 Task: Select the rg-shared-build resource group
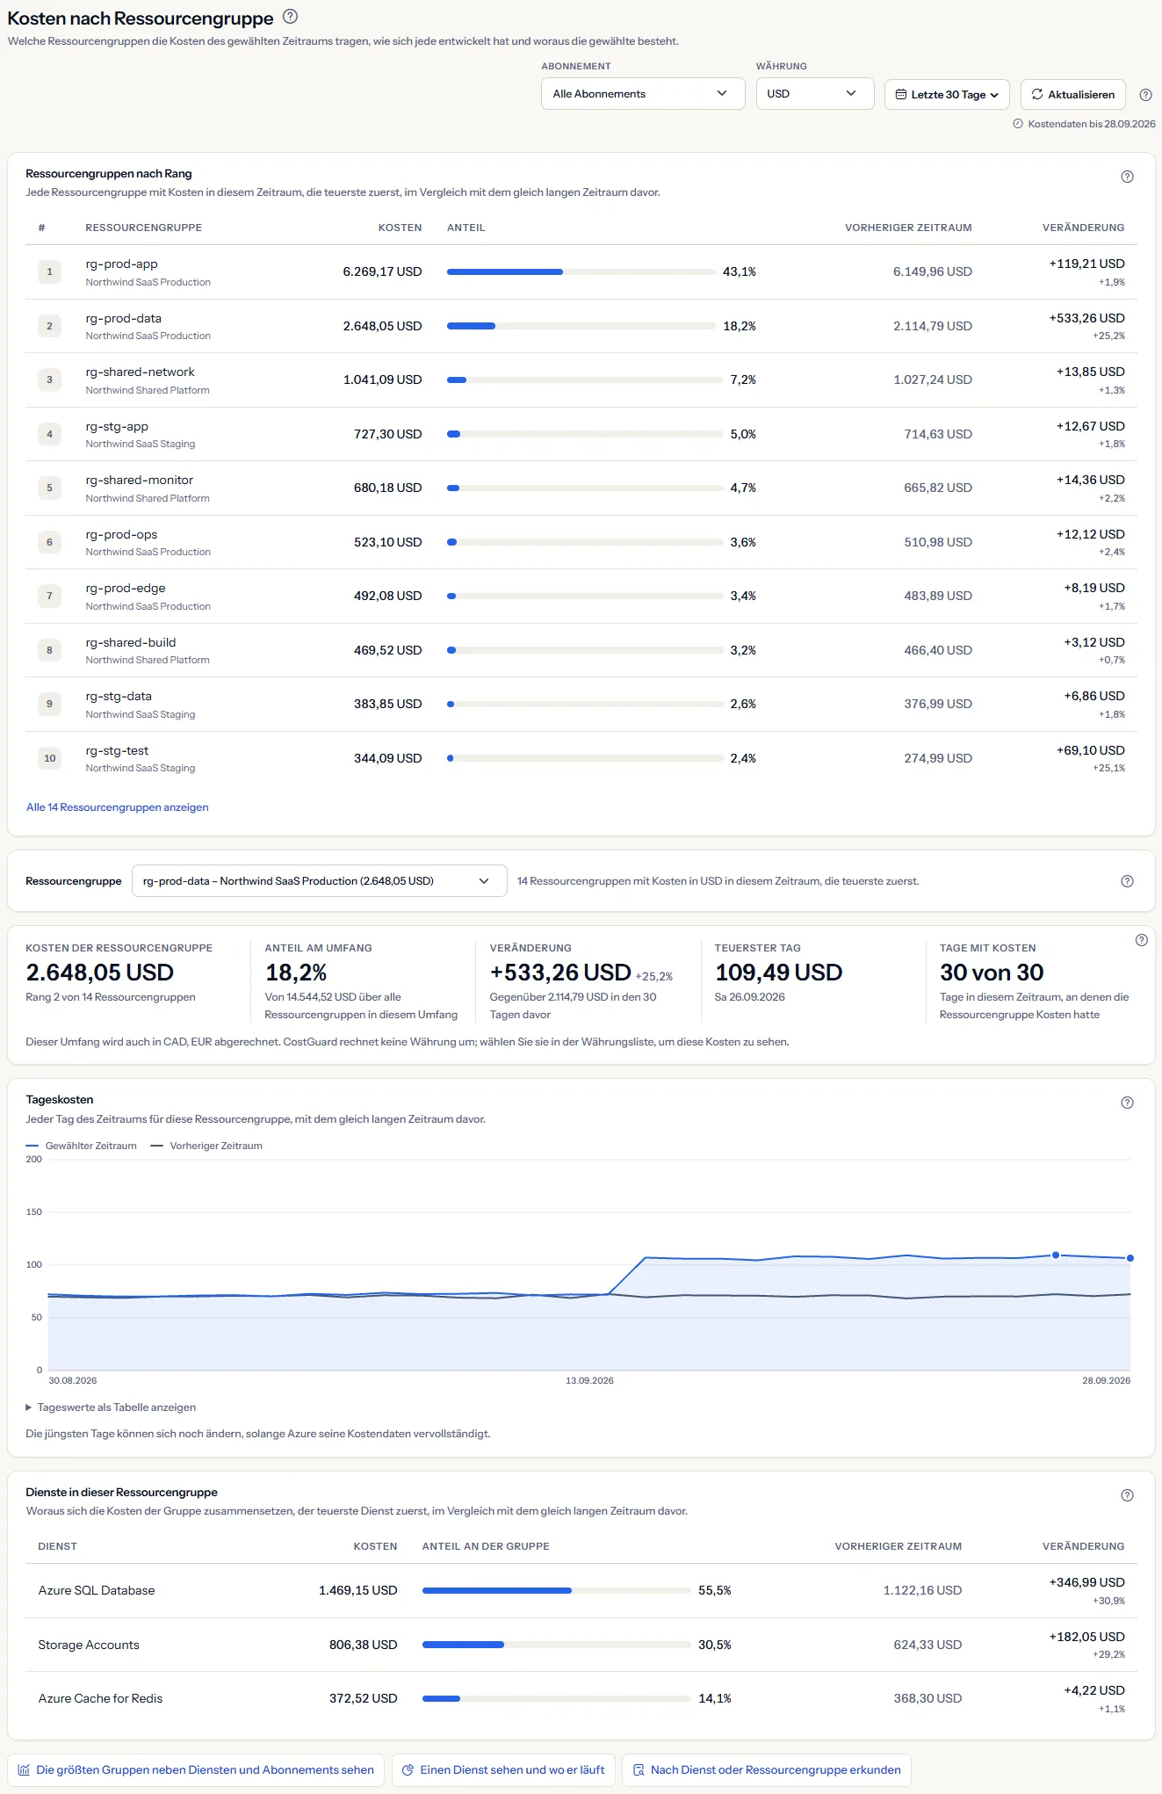[x=130, y=642]
